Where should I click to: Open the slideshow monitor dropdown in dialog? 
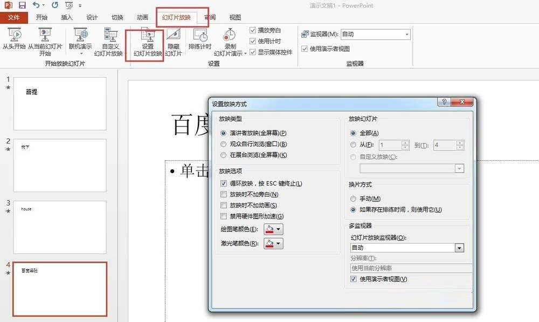coord(459,248)
